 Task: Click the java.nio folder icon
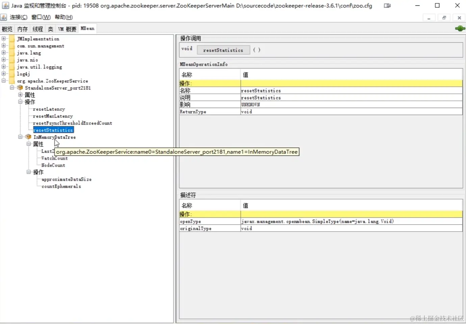[12, 60]
